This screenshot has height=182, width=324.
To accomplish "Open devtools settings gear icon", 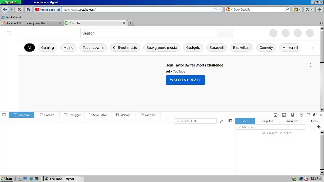I will click(x=301, y=115).
